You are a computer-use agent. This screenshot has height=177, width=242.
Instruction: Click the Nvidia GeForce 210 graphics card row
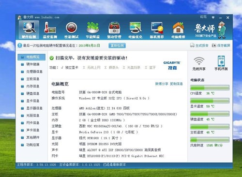tap(95, 132)
